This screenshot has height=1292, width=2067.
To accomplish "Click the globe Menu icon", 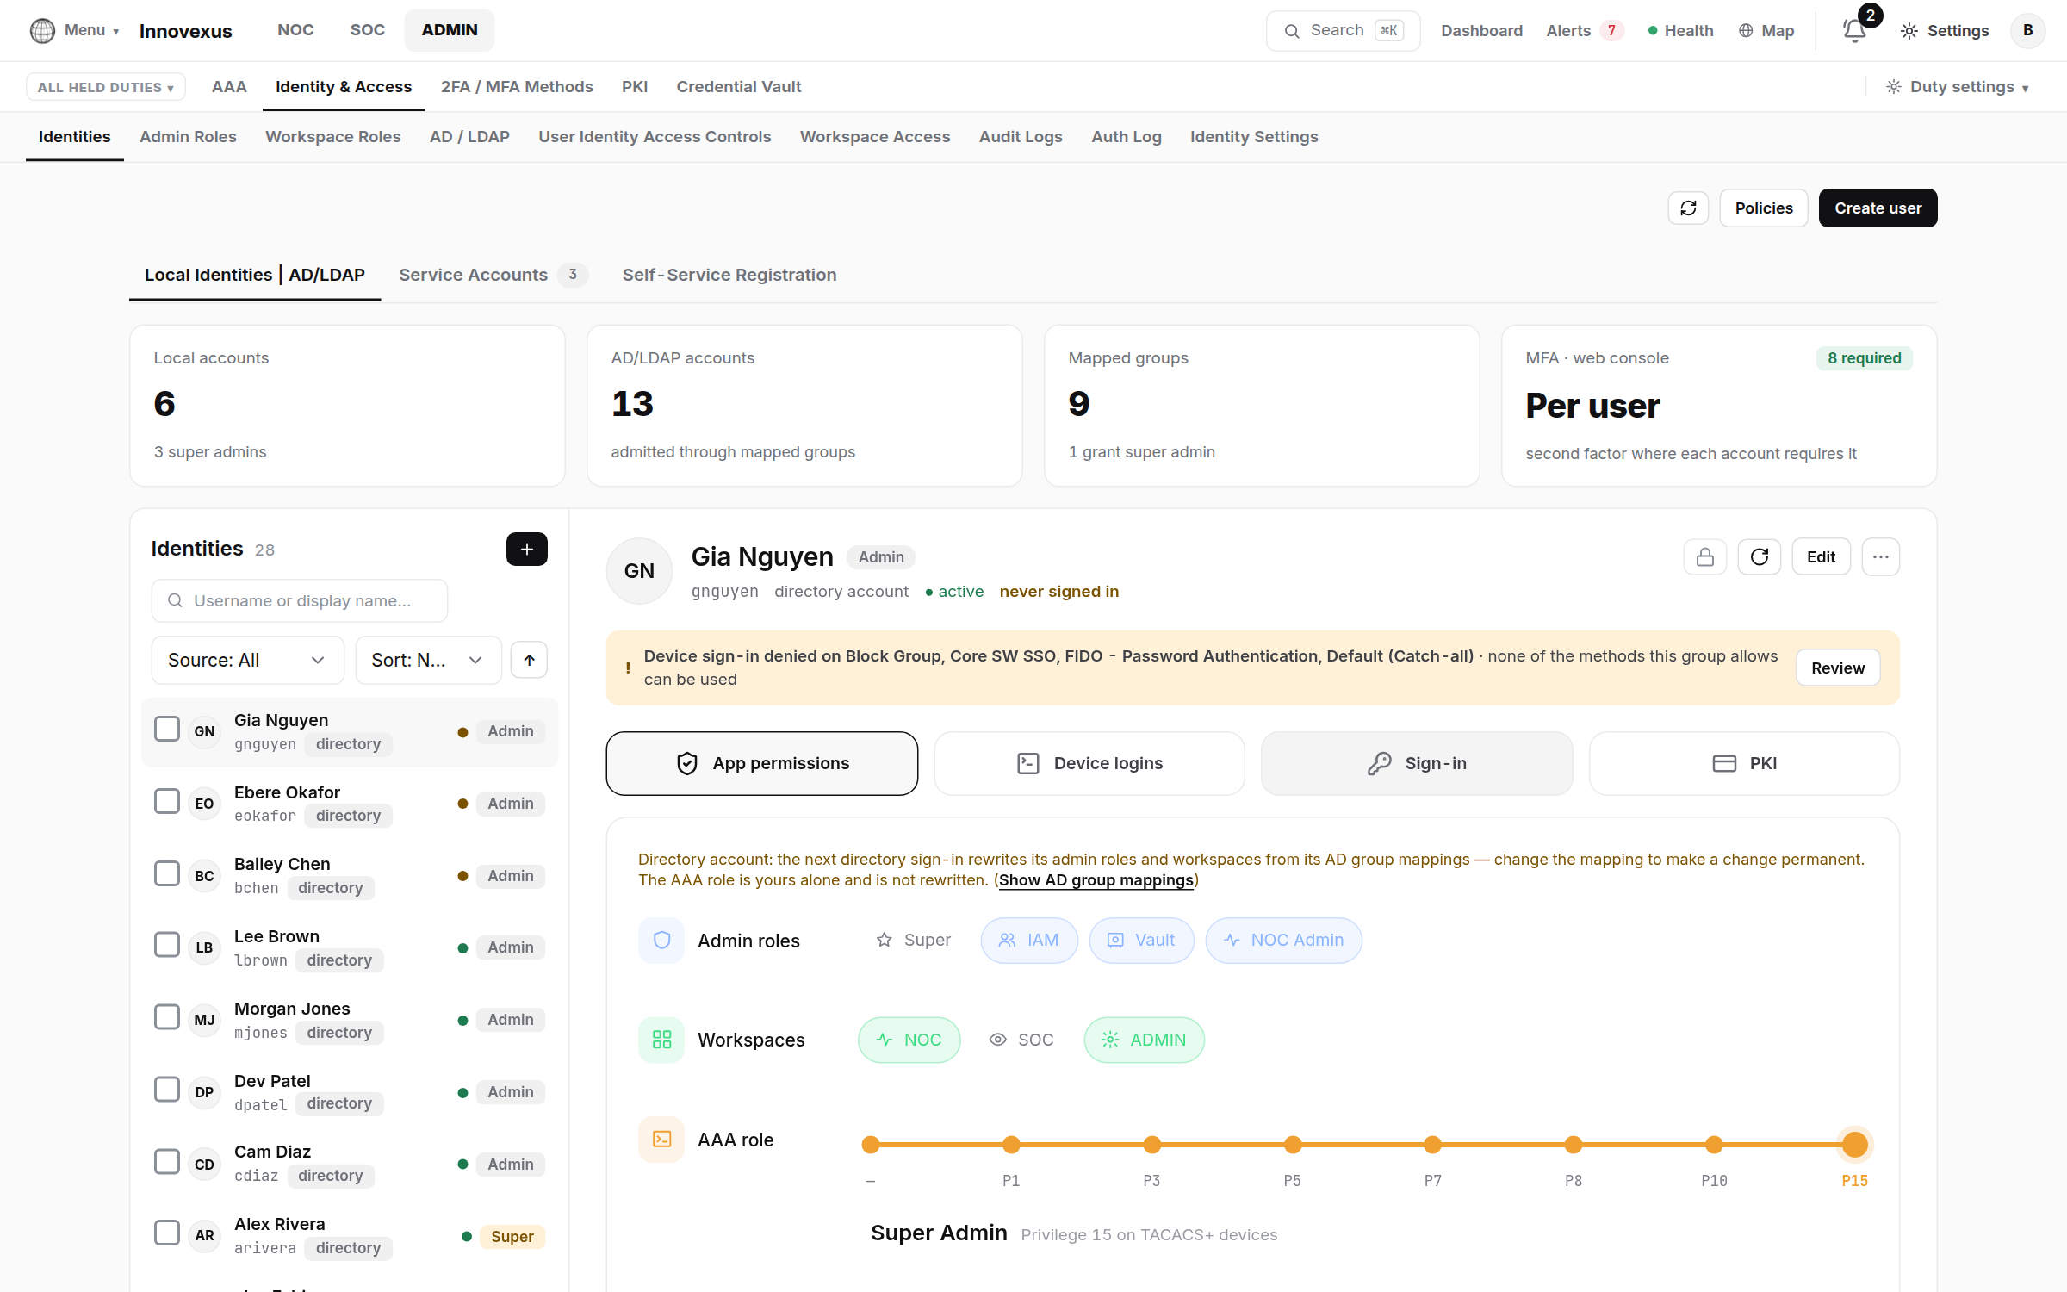I will tap(42, 31).
